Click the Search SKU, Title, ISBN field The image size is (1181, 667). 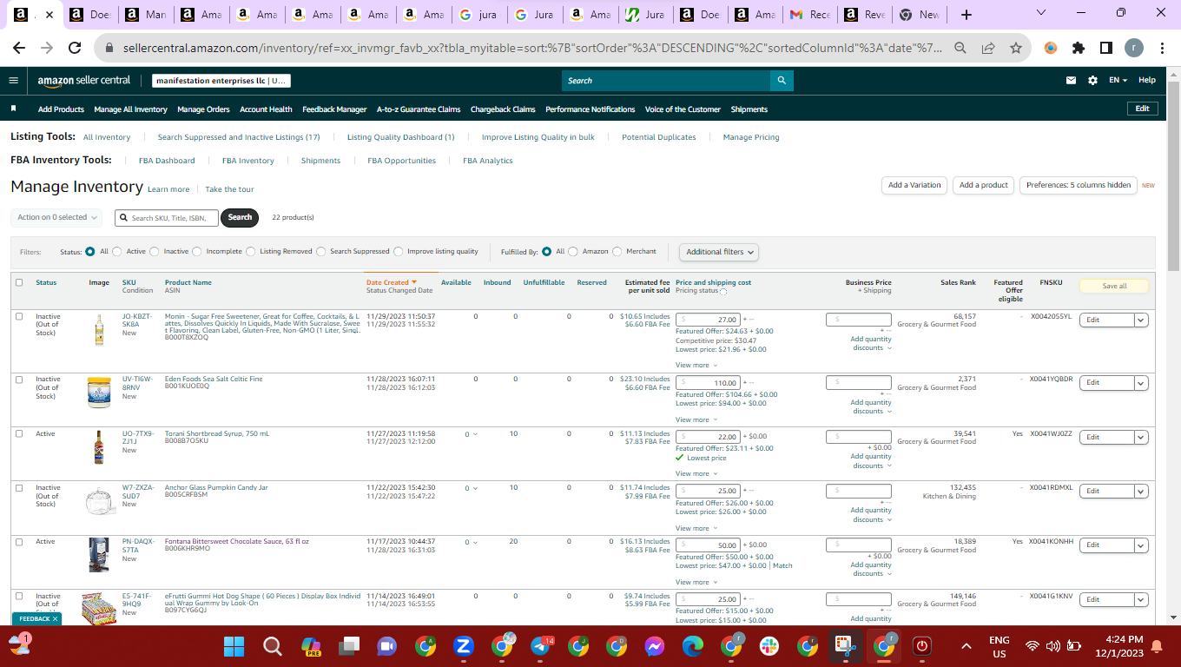coord(167,218)
